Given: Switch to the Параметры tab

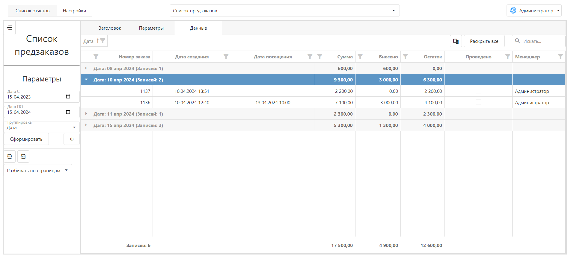Looking at the screenshot, I should click(x=151, y=28).
